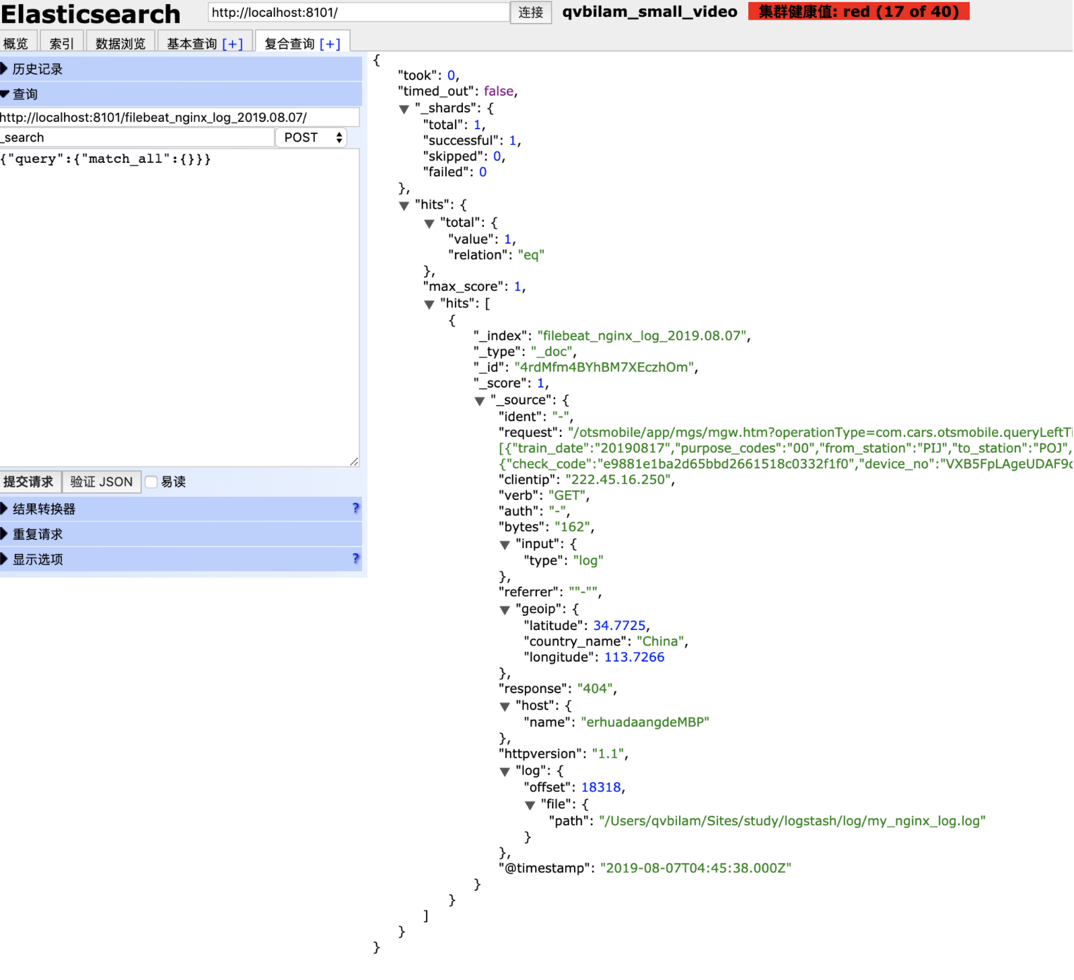Click the httpversion value 1.1
1074x980 pixels.
(x=608, y=755)
